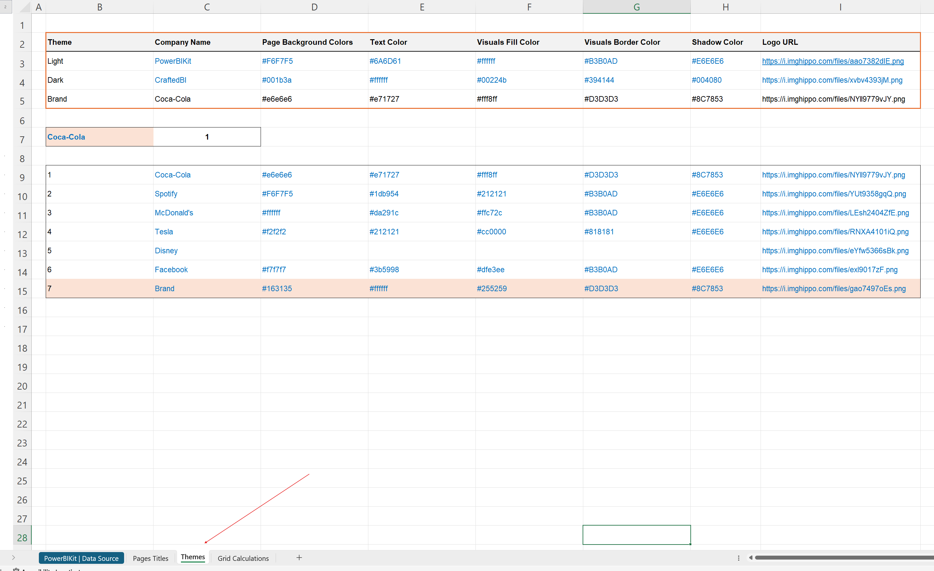Switch to the Pages Titles sheet tab

click(151, 558)
